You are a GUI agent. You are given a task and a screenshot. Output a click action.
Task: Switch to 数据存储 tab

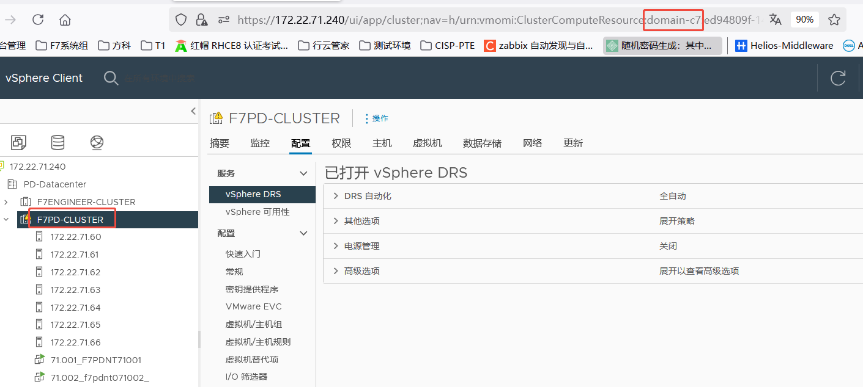tap(483, 143)
